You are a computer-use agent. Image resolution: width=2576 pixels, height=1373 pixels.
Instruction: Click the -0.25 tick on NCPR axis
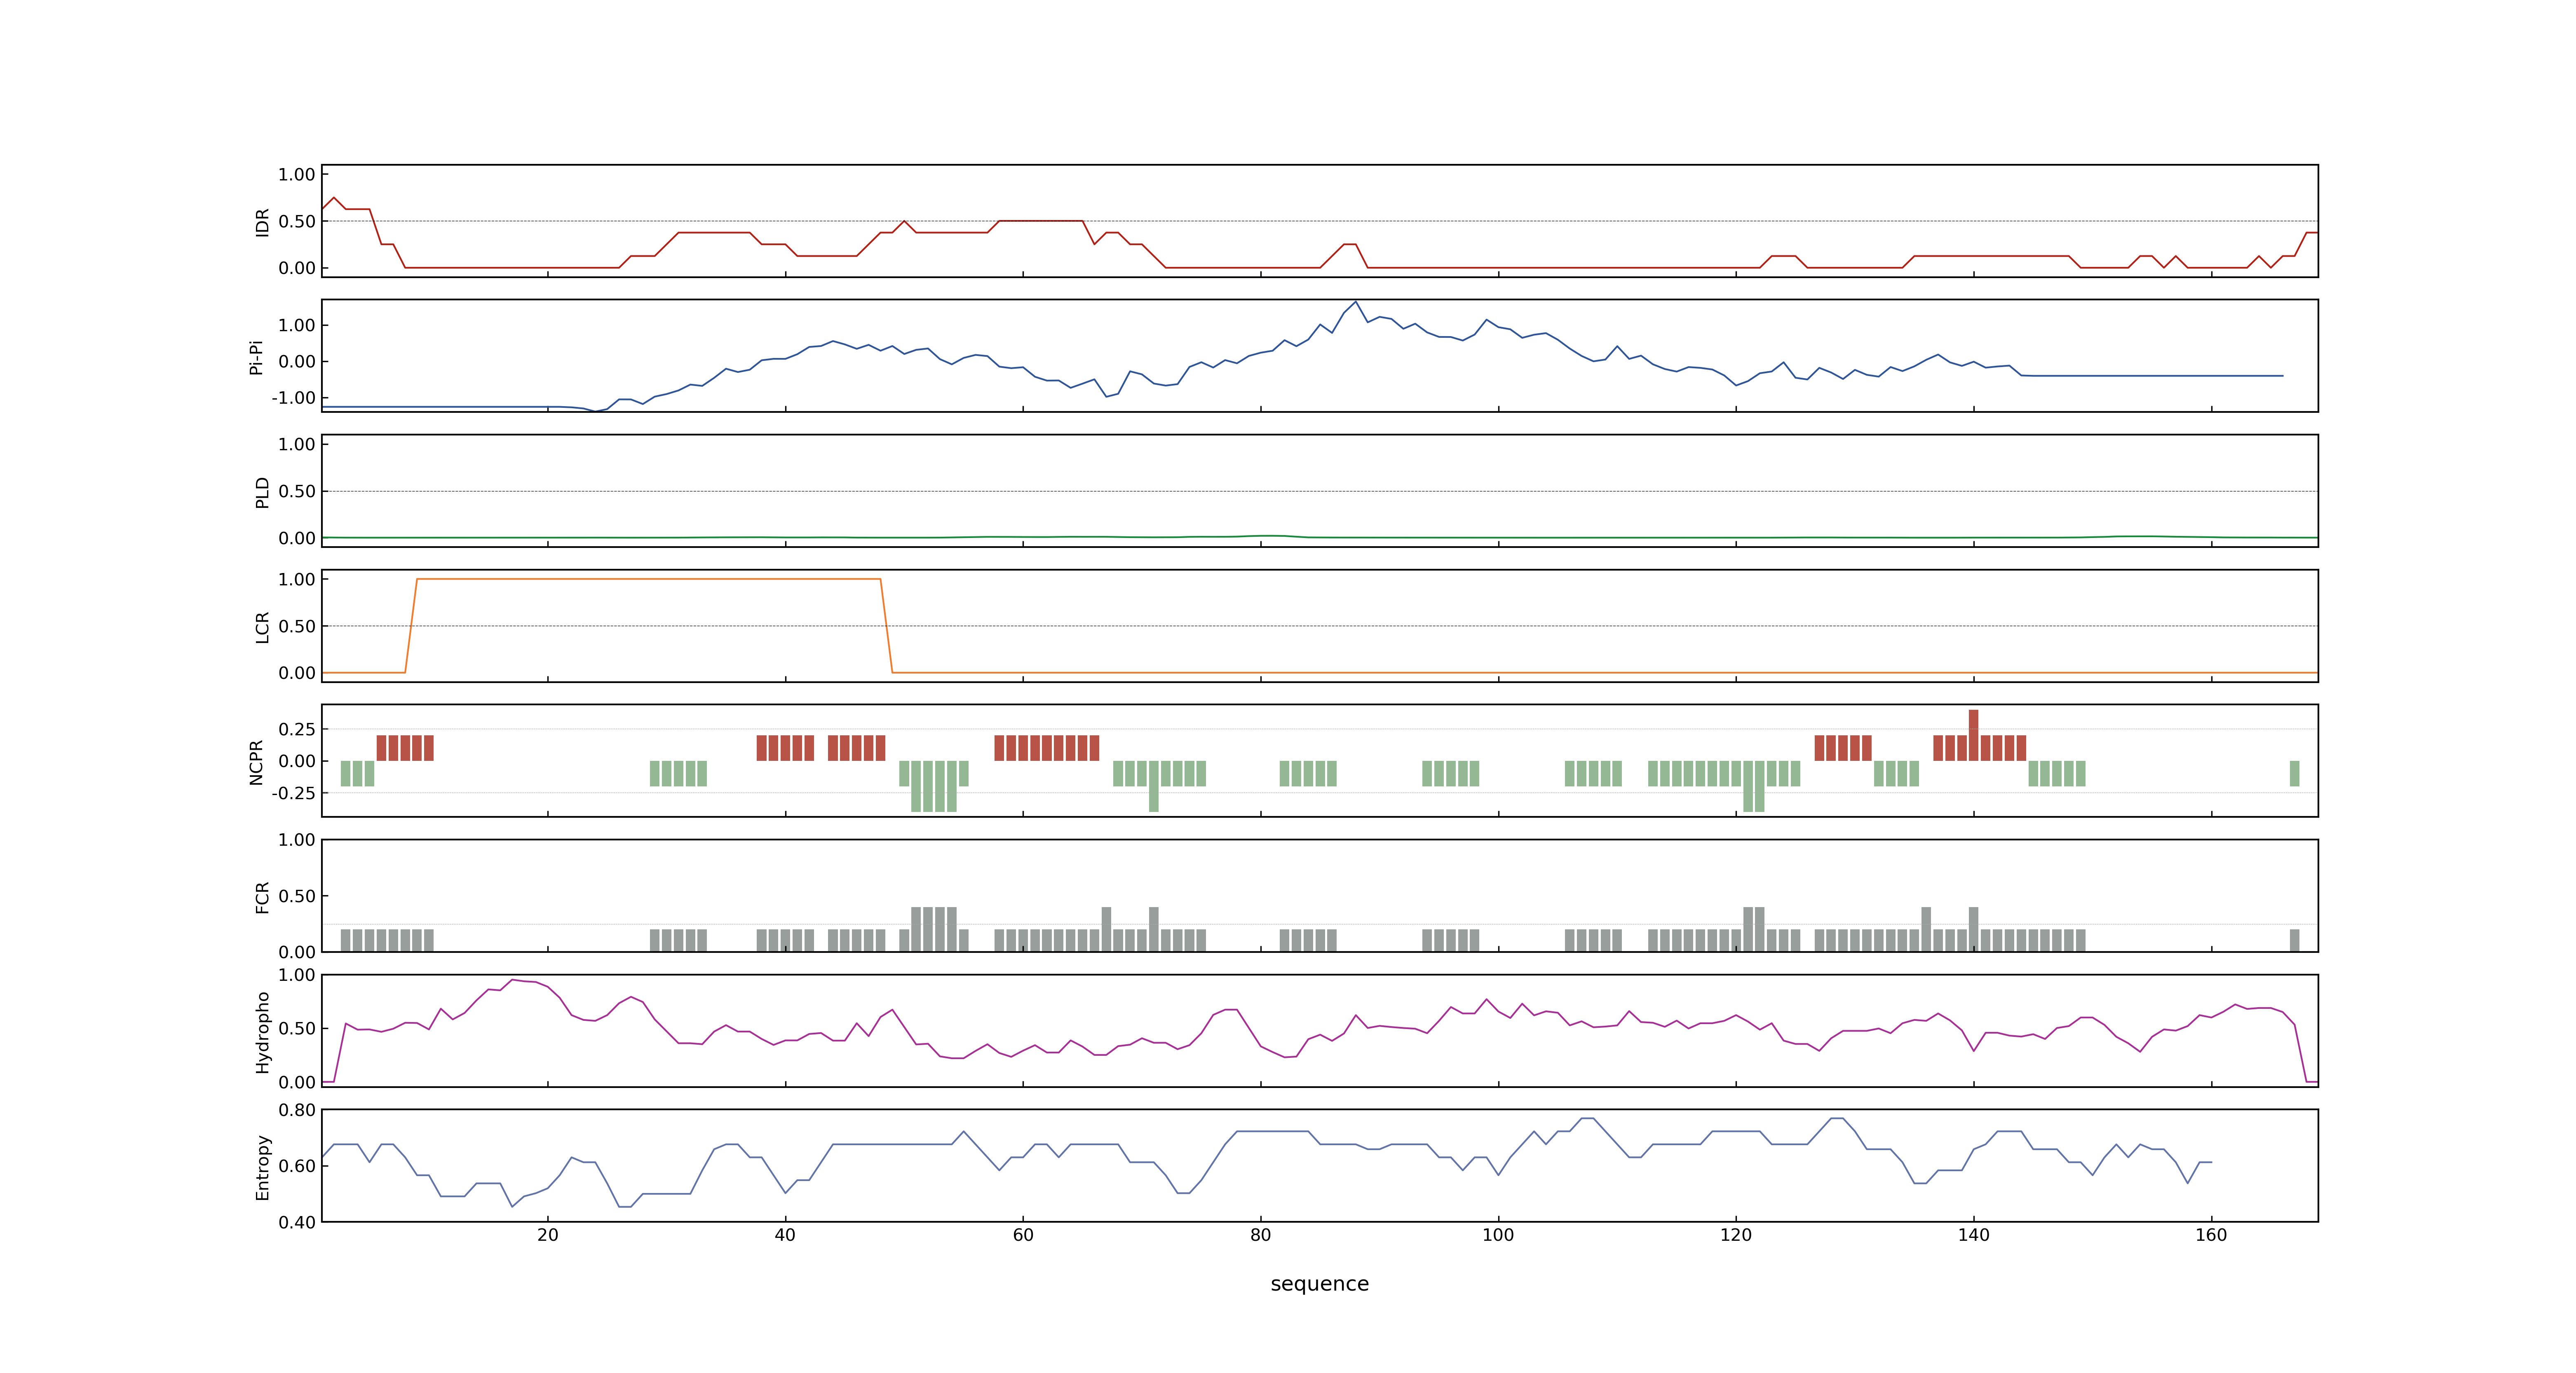[293, 793]
